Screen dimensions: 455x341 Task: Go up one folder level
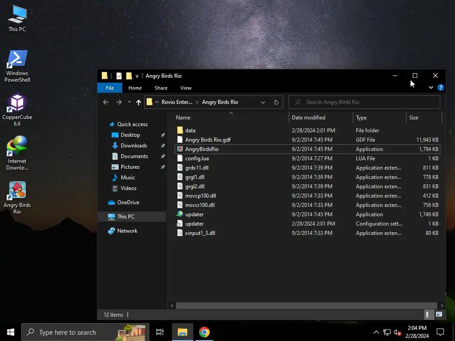[139, 102]
